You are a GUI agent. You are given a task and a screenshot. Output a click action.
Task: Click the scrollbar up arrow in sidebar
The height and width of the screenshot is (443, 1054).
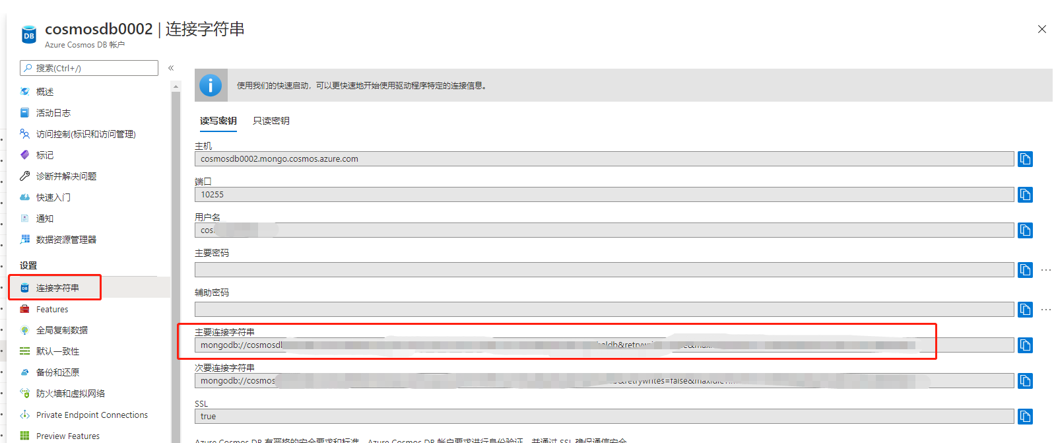[x=176, y=86]
